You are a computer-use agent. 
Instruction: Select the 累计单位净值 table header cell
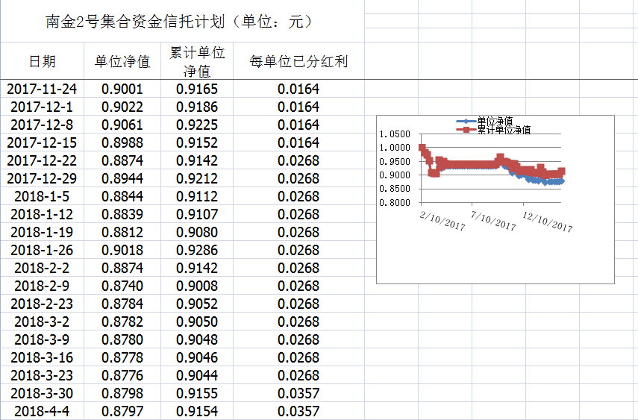click(197, 61)
